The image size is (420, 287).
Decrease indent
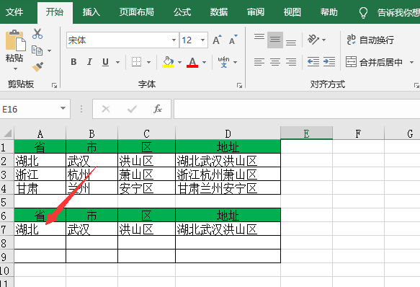313,62
